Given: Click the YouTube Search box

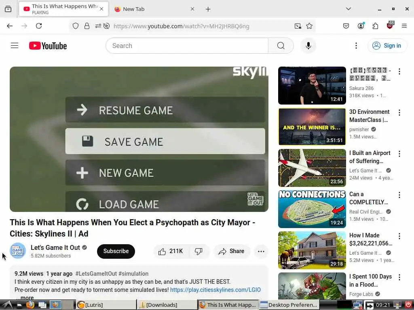Looking at the screenshot, I should (187, 46).
